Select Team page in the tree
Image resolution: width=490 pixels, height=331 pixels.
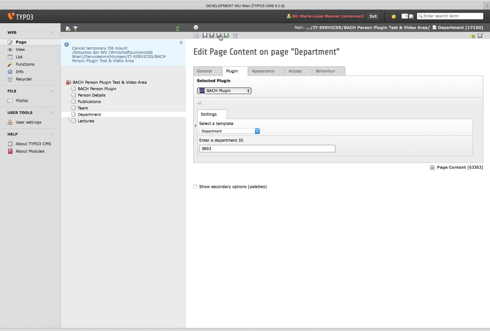83,108
